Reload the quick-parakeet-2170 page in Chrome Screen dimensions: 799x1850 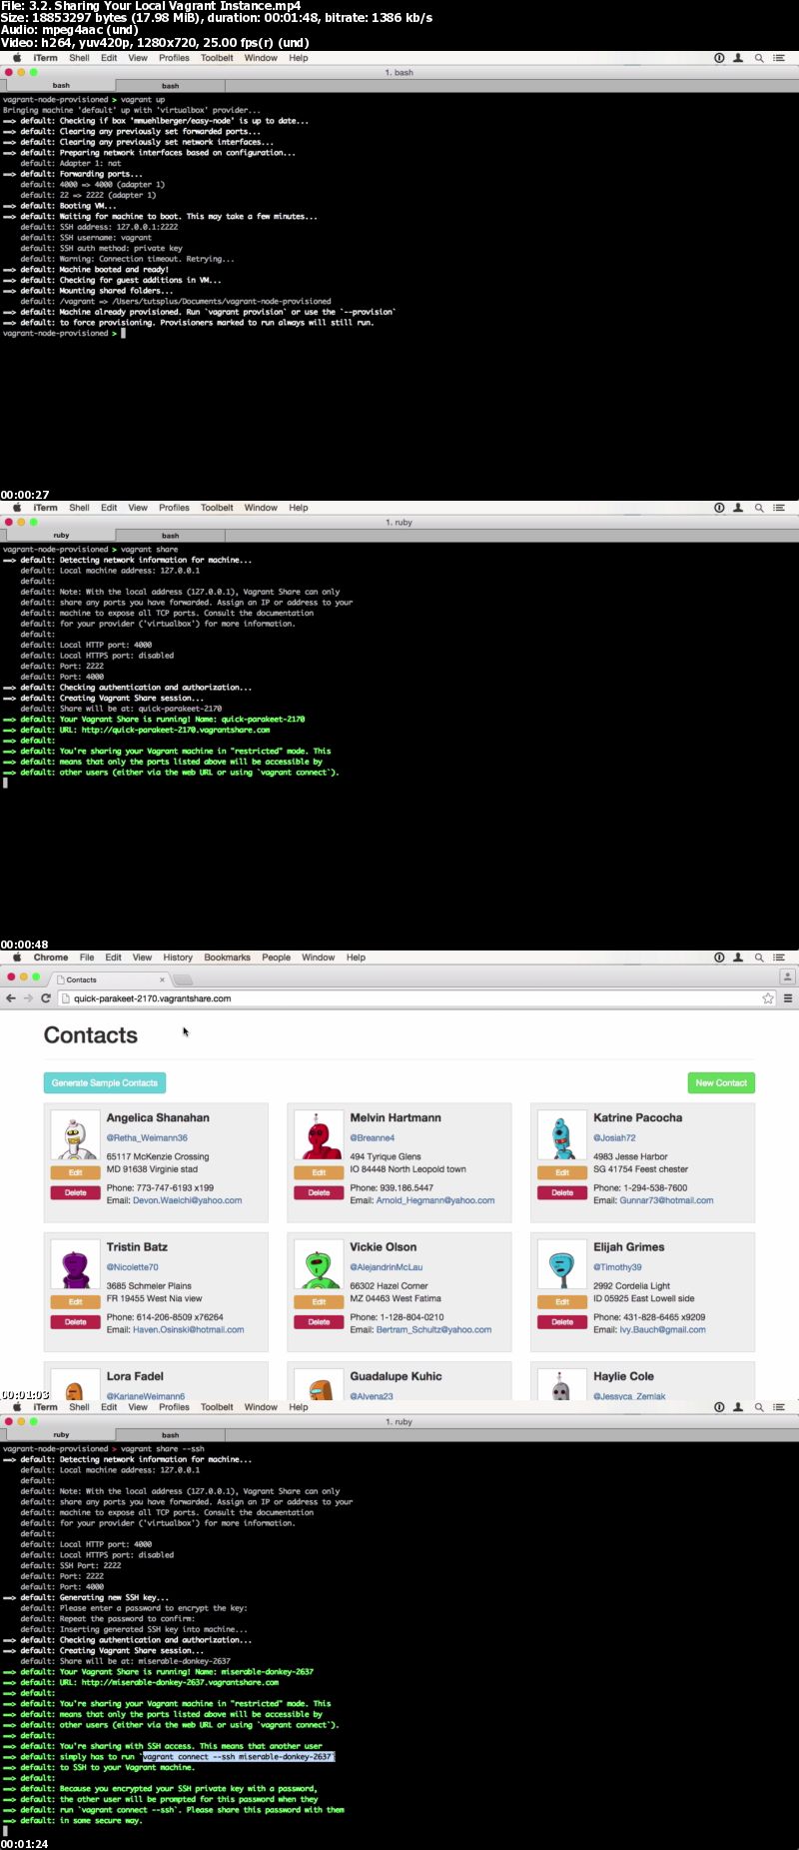click(45, 998)
